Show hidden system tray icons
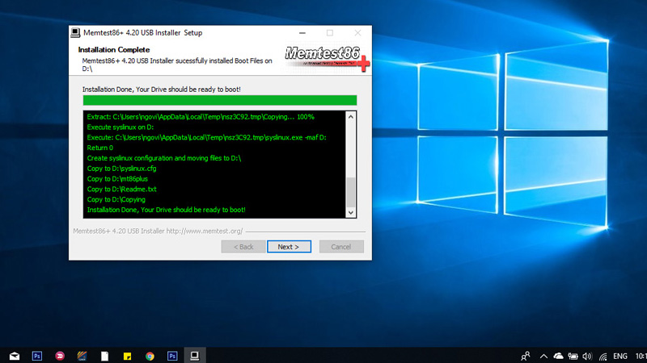The width and height of the screenshot is (647, 363). [543, 356]
